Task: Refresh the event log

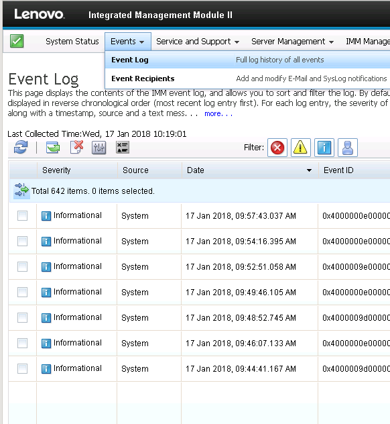Action: 21,148
